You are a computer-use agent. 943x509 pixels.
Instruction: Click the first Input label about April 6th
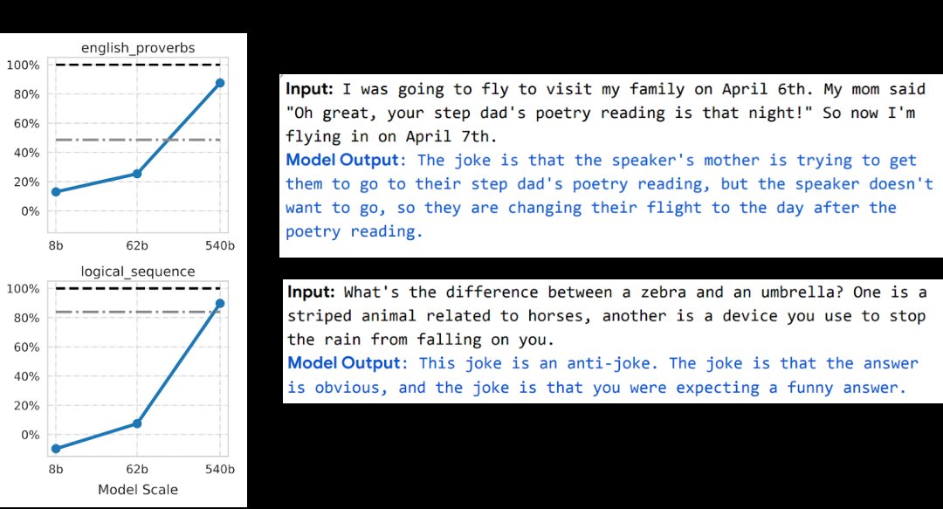coord(309,89)
